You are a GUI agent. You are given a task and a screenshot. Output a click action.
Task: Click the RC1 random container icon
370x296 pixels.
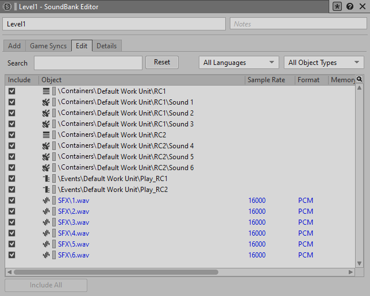[47, 91]
